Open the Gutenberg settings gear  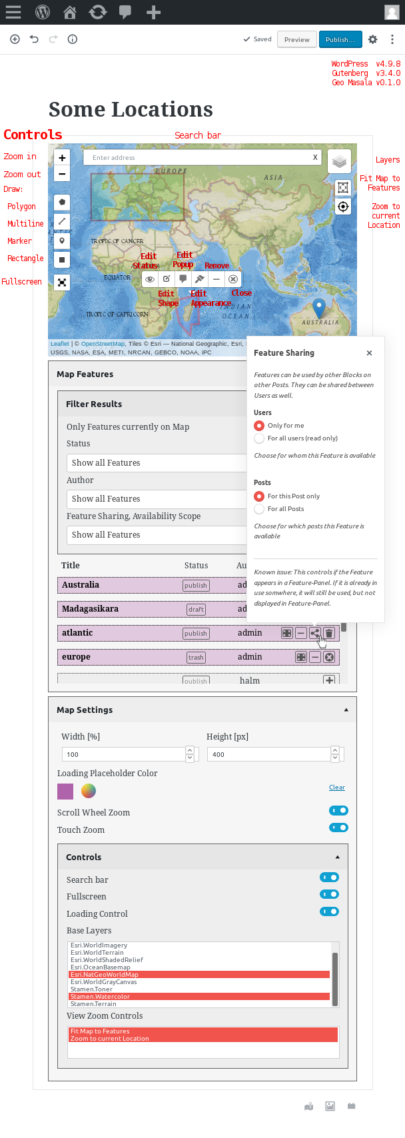[x=373, y=39]
